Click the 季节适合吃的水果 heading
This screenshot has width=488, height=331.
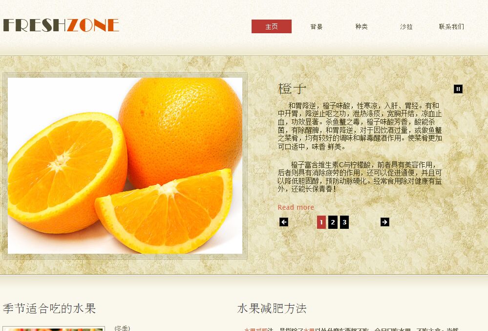coord(49,309)
